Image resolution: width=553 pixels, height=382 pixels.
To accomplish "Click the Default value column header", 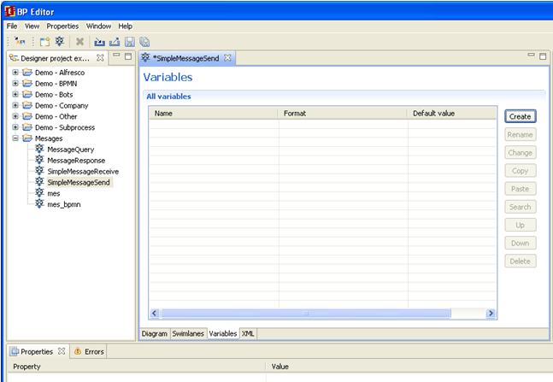I will [x=434, y=113].
